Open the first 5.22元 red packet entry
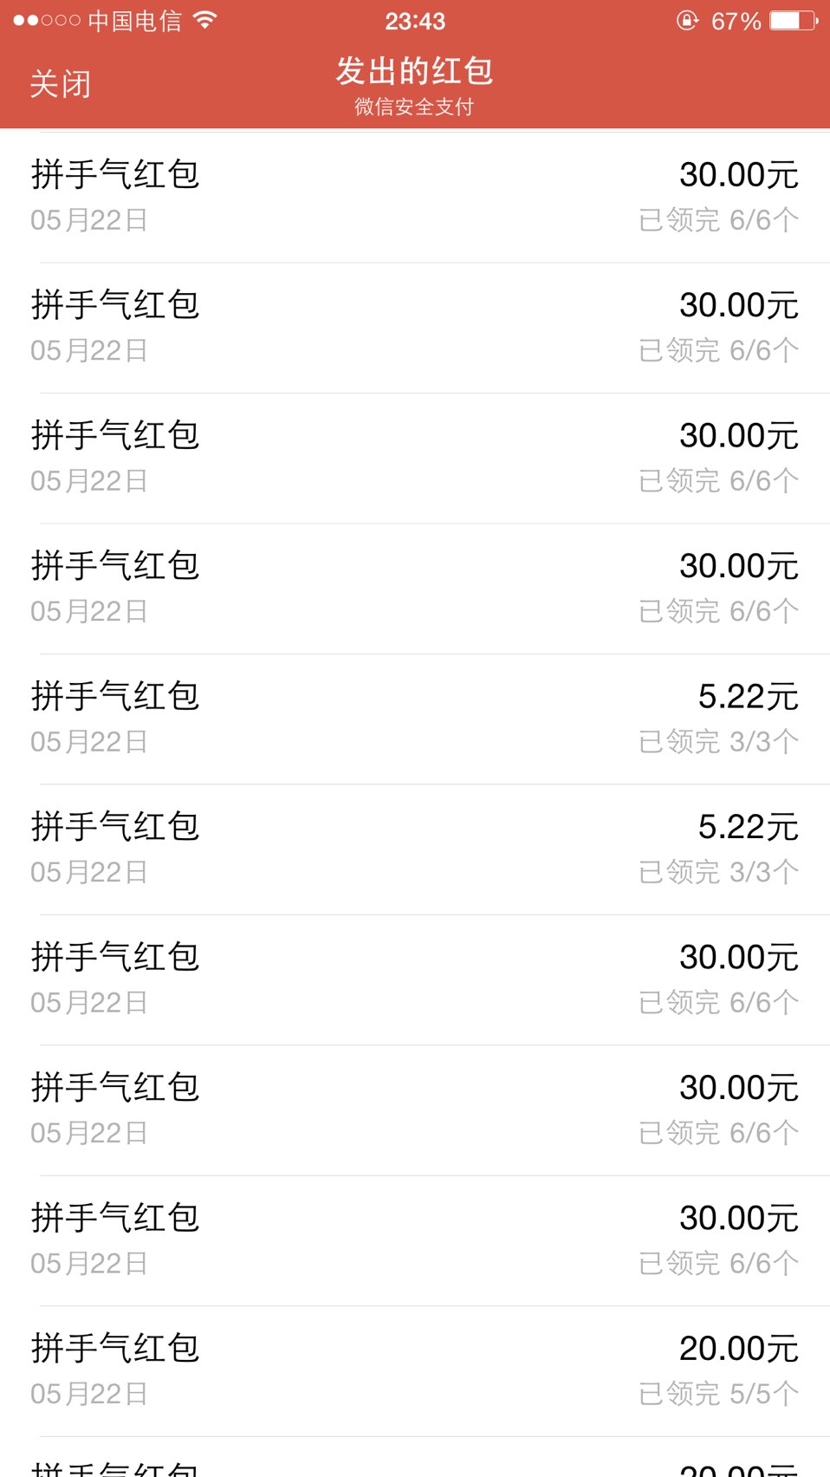830x1477 pixels. tap(415, 718)
